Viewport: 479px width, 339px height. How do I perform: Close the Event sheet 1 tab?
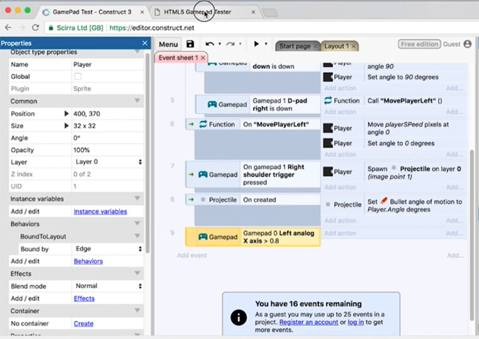203,58
